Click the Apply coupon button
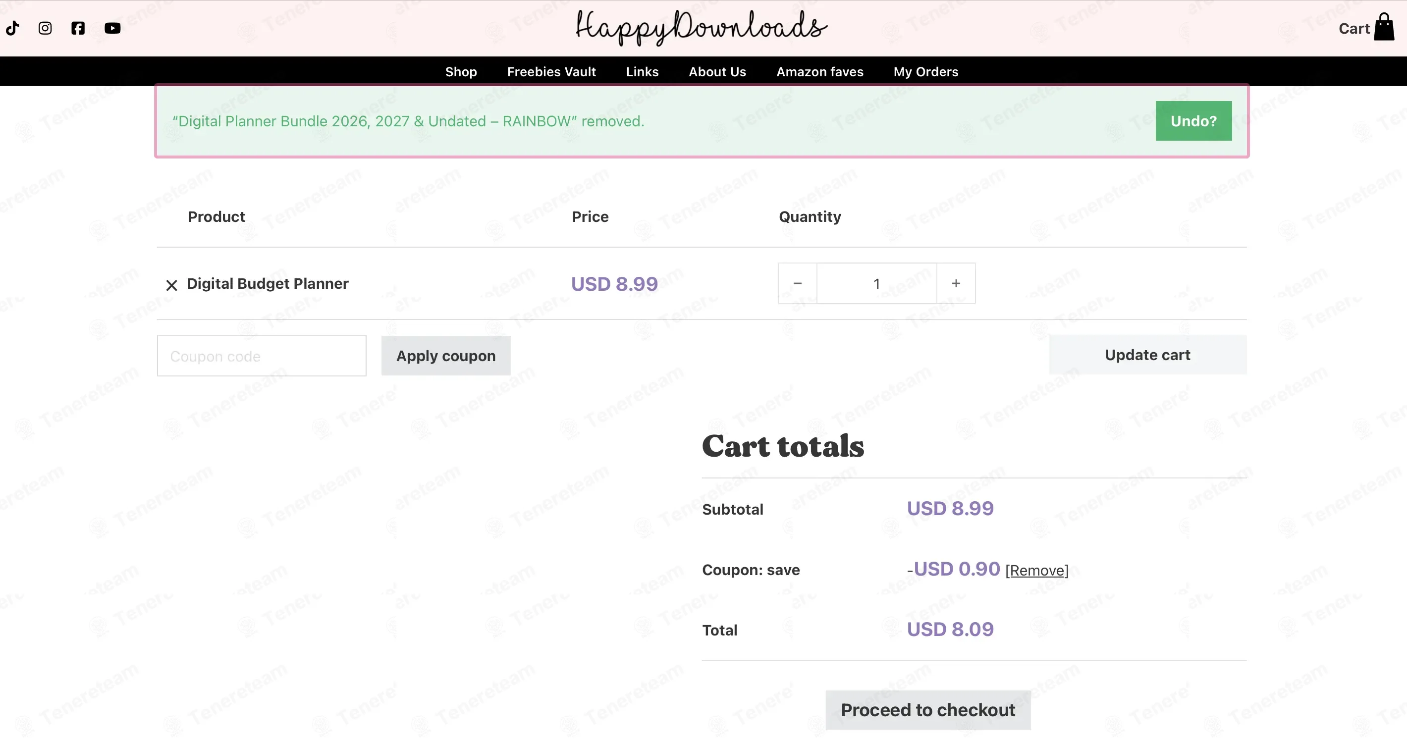The height and width of the screenshot is (739, 1407). [x=446, y=356]
